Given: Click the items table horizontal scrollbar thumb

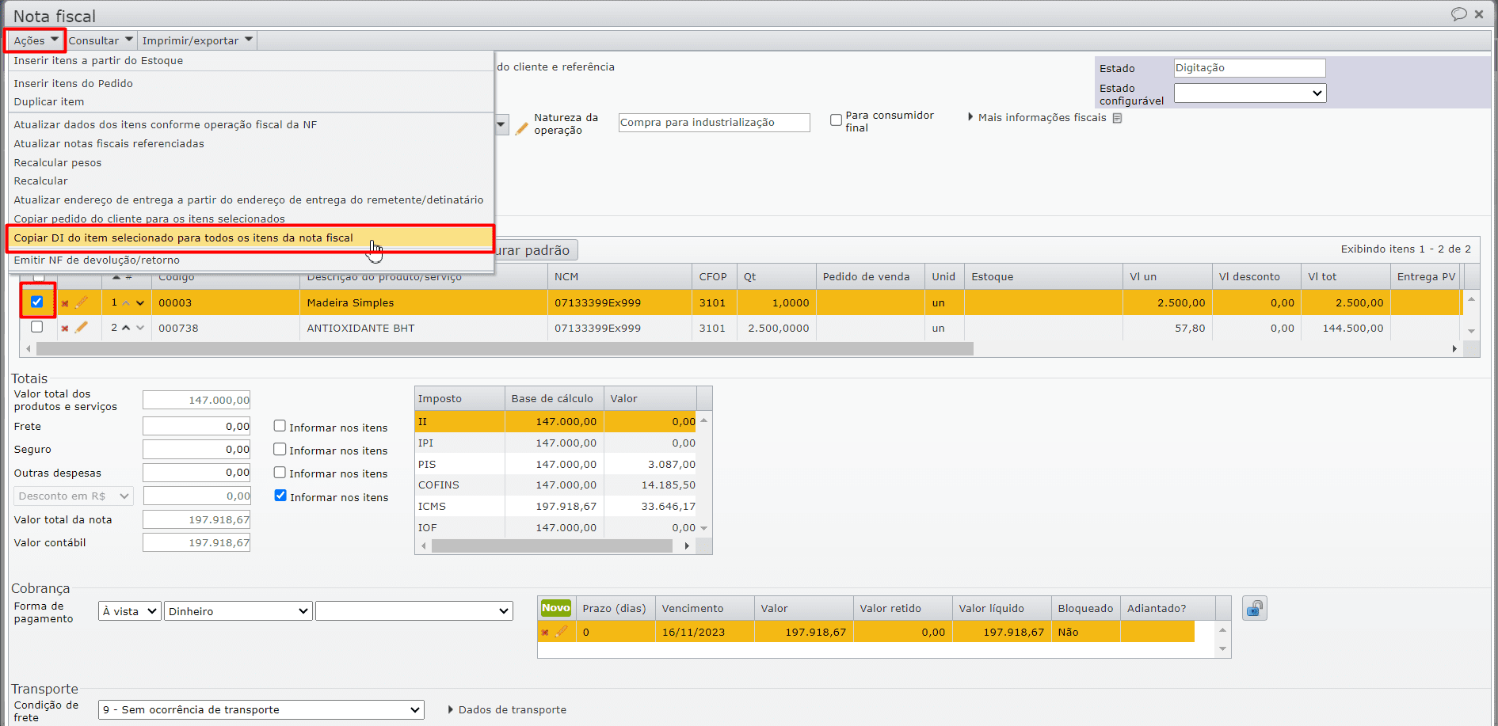Looking at the screenshot, I should coord(505,348).
